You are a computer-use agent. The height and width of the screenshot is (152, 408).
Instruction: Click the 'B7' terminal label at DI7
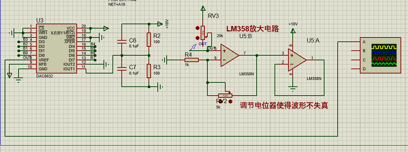pos(93,57)
